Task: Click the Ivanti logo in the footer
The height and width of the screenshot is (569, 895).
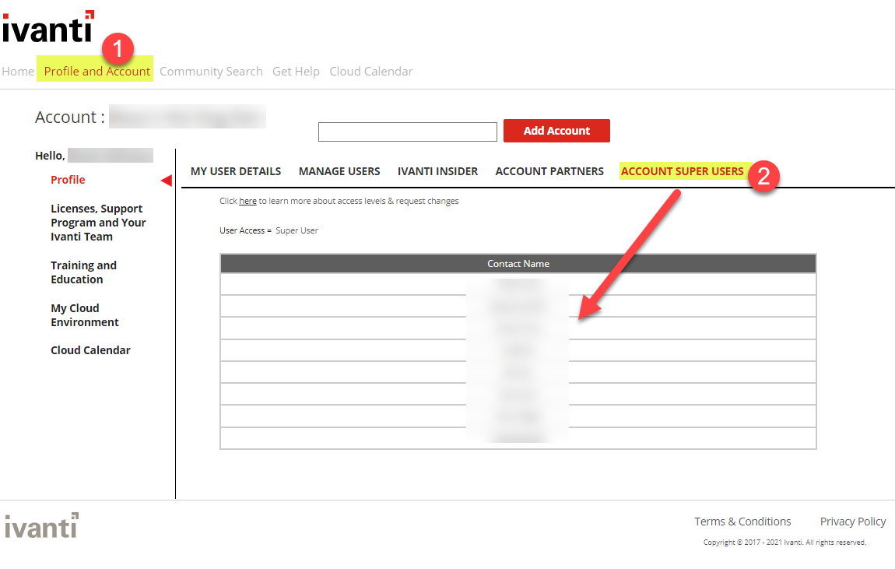Action: coord(40,526)
